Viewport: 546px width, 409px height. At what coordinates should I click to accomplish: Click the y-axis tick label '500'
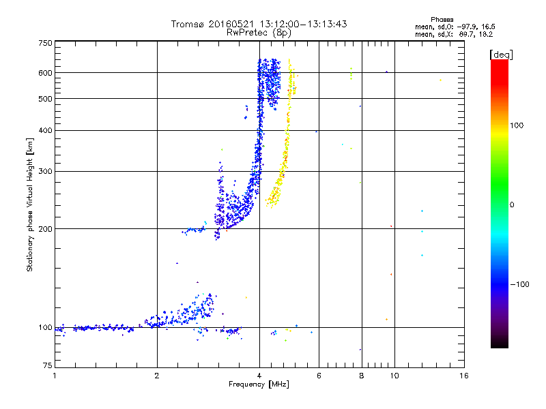pos(45,99)
